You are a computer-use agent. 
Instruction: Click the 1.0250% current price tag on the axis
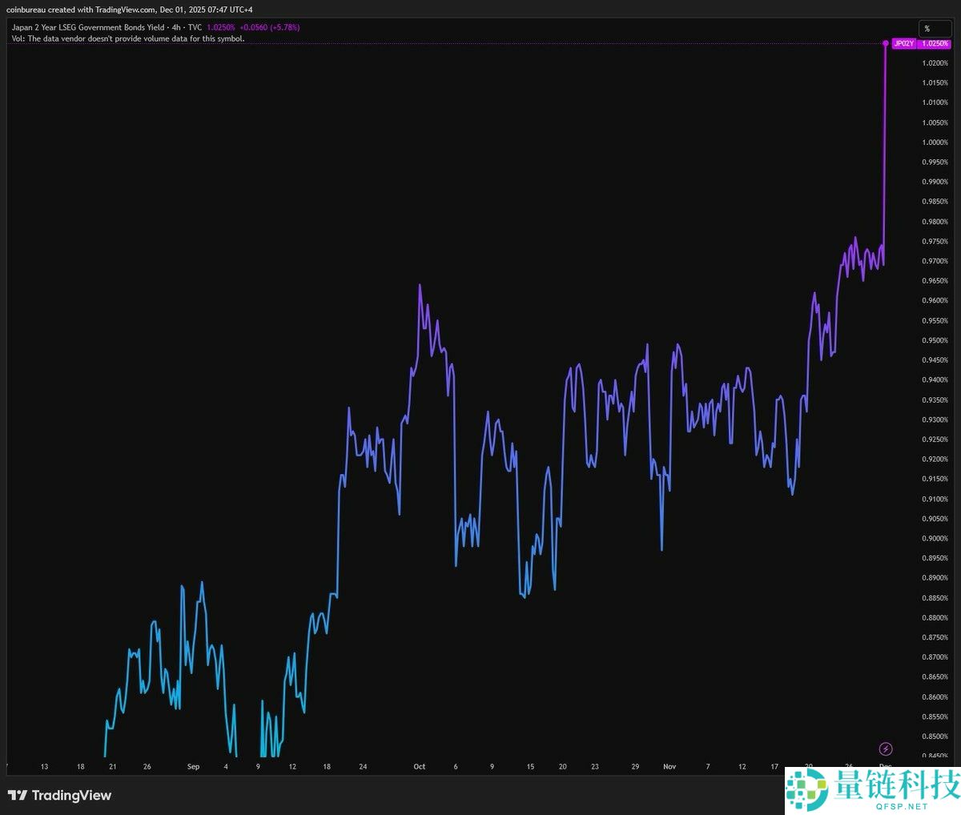935,43
